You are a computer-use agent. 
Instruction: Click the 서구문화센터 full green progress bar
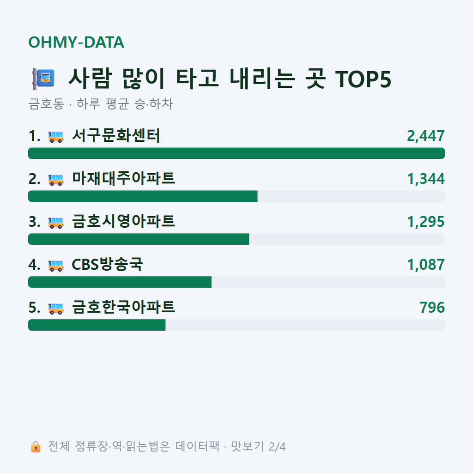236,153
